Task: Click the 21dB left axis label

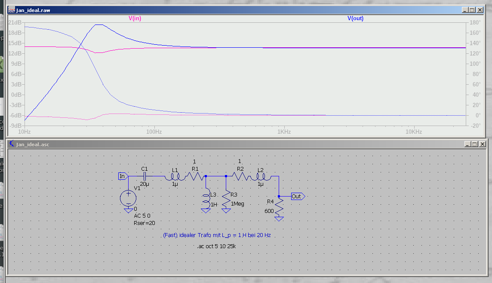Action: click(x=15, y=23)
